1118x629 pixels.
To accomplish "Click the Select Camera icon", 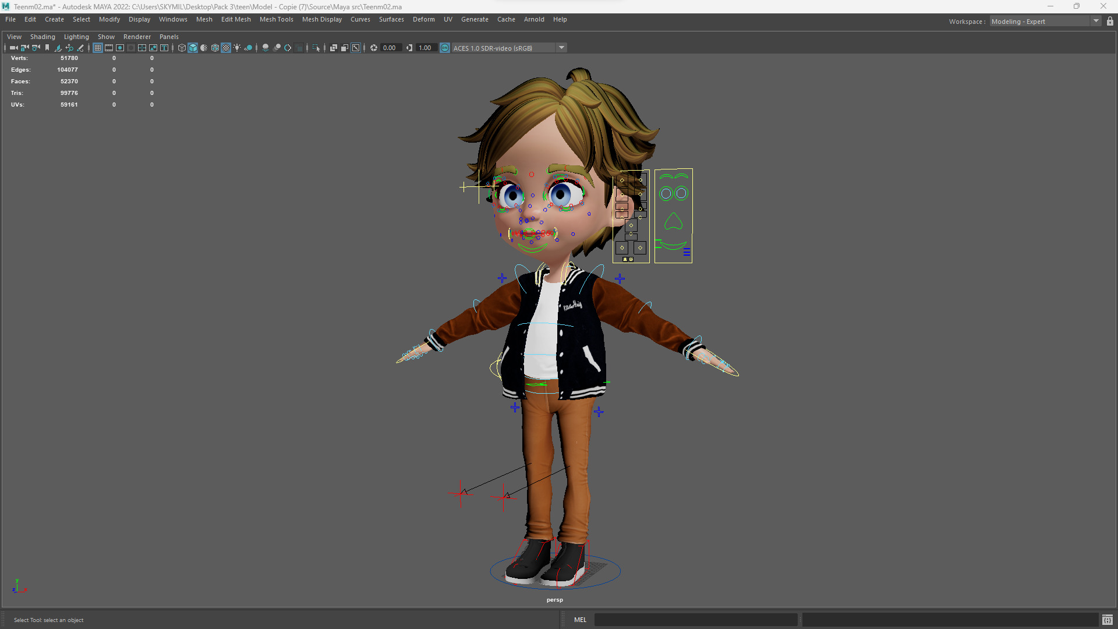I will (x=13, y=48).
